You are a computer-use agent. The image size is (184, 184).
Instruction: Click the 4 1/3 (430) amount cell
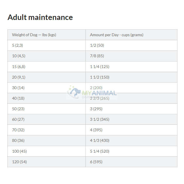(100, 140)
